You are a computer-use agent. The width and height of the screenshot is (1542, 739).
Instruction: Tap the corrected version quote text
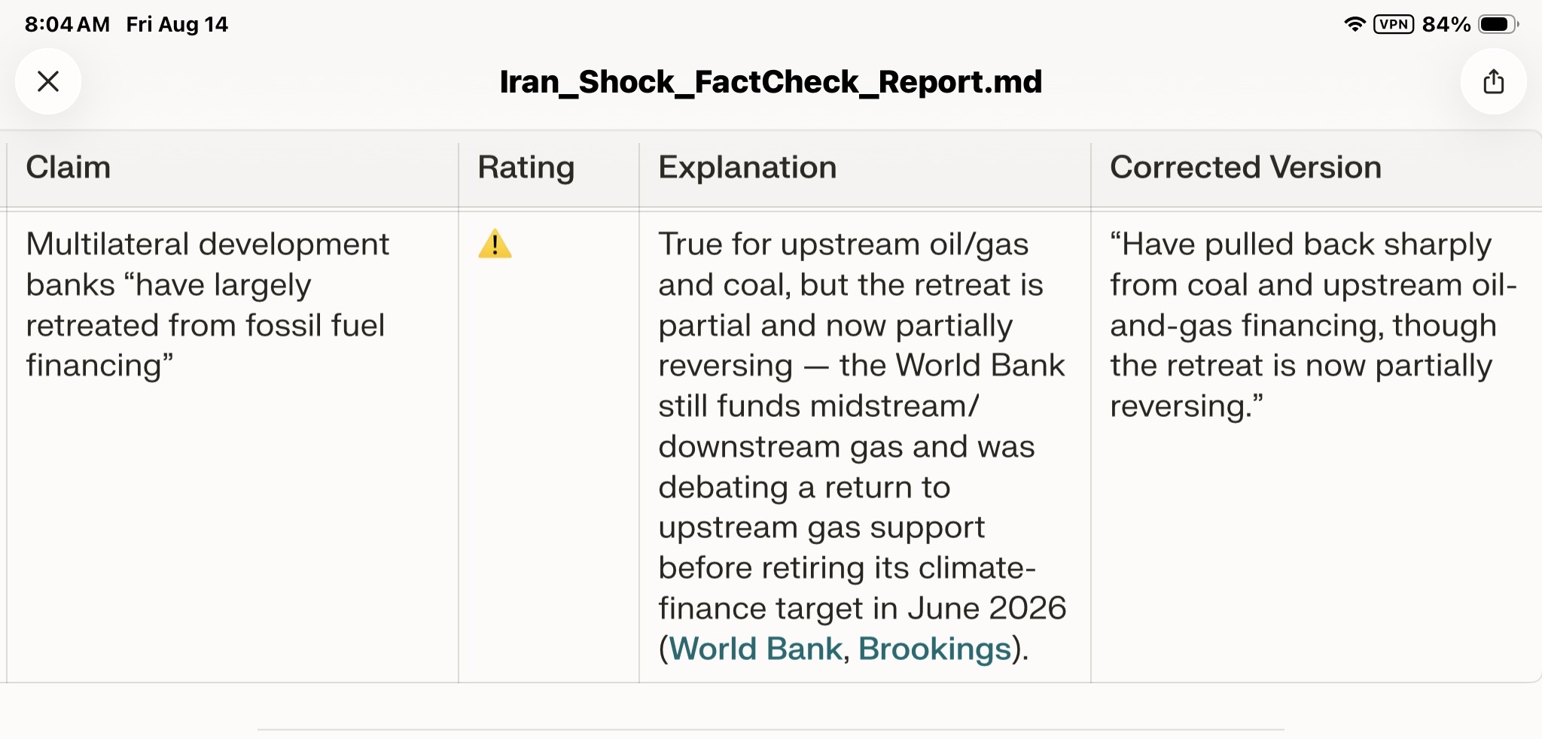[x=1313, y=325]
